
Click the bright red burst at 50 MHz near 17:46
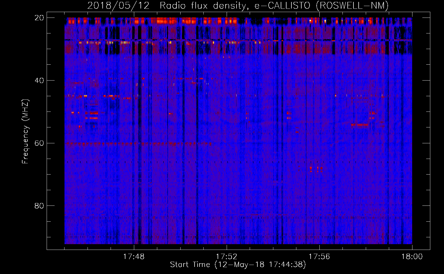point(92,113)
